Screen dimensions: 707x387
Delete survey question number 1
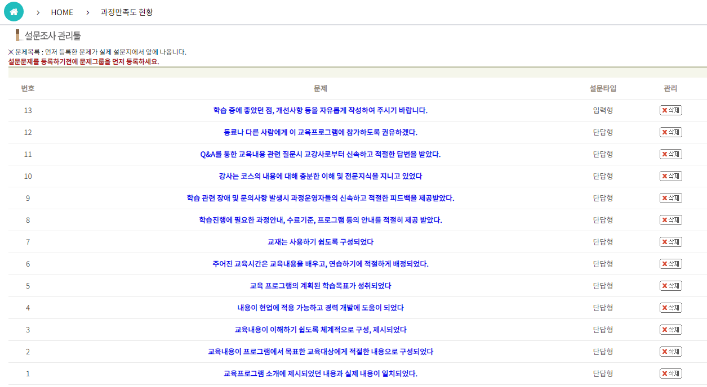670,373
